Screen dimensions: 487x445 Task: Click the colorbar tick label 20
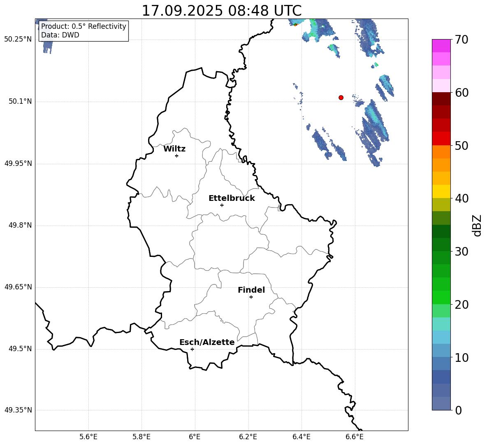coord(461,305)
